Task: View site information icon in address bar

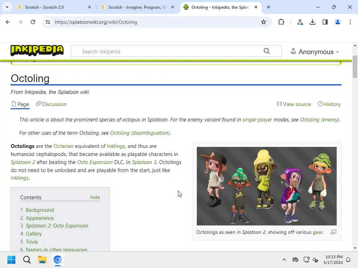Action: coord(48,22)
